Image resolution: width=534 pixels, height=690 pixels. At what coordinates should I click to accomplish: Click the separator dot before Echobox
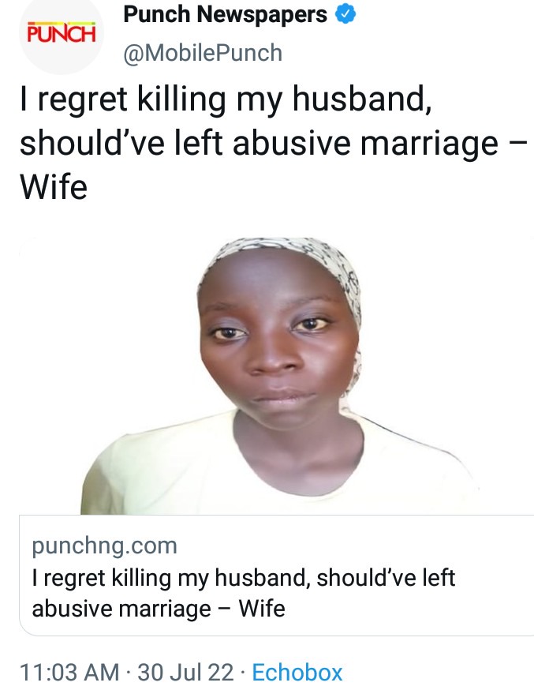coord(243,673)
